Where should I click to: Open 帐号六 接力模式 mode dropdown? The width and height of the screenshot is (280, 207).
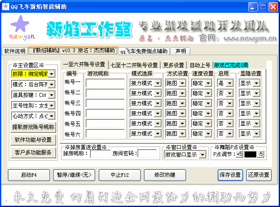point(158,133)
